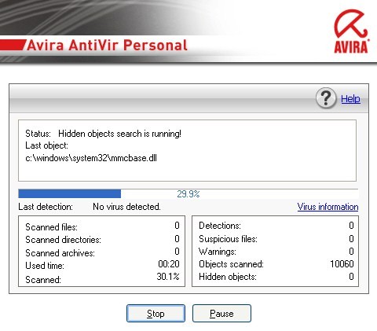377x331 pixels.
Task: Click the scan progress bar at 29.9%
Action: [188, 193]
